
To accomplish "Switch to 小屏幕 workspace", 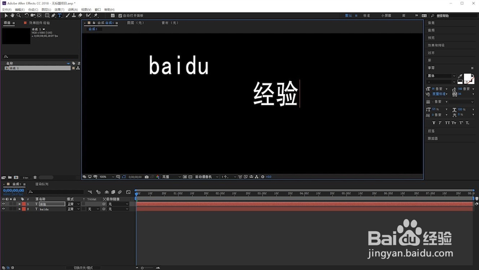I will point(386,16).
